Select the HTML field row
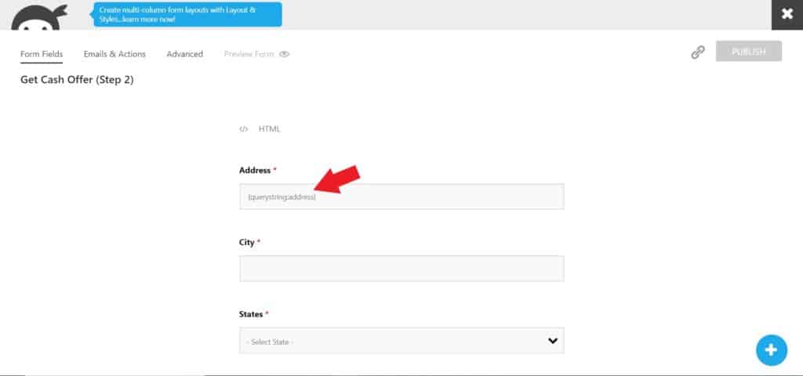803x376 pixels. 401,129
